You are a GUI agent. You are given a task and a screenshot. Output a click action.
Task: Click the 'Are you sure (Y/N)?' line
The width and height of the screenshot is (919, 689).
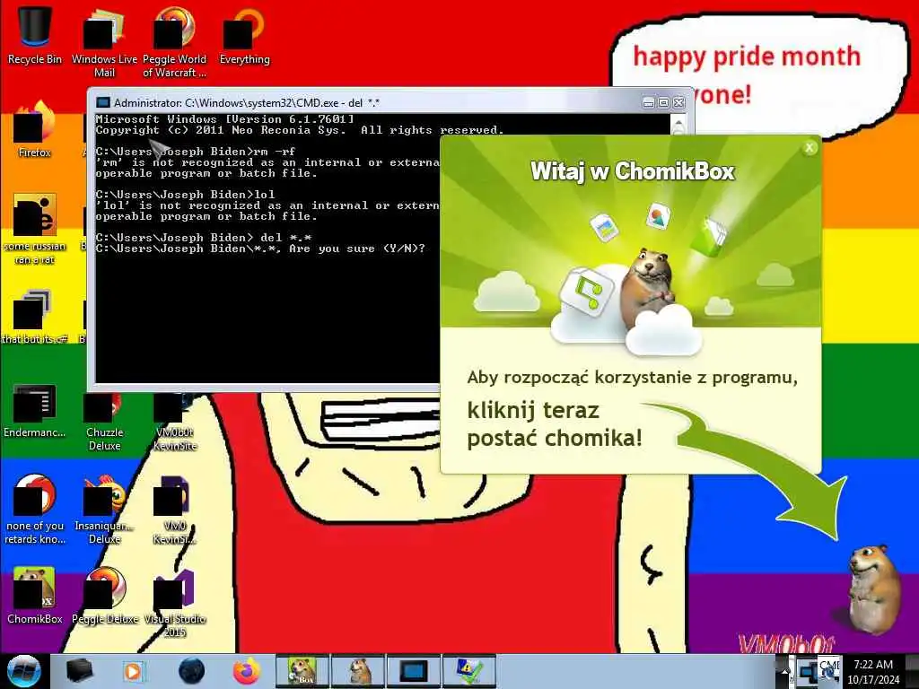pos(260,249)
